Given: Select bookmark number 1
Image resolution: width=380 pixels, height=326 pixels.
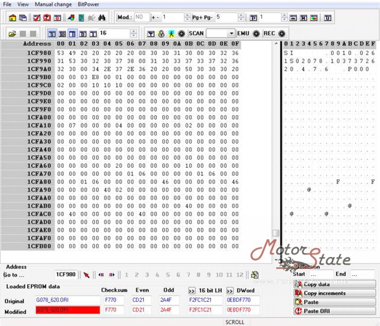Looking at the screenshot, I should coord(126,275).
